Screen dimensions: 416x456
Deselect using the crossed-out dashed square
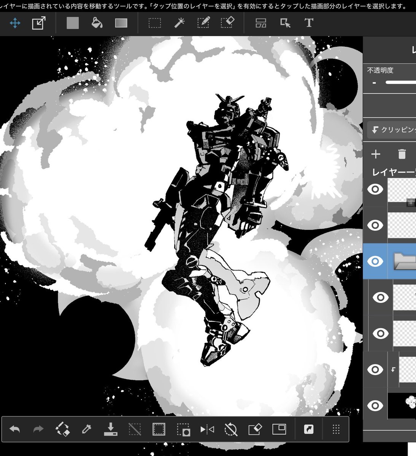click(135, 430)
